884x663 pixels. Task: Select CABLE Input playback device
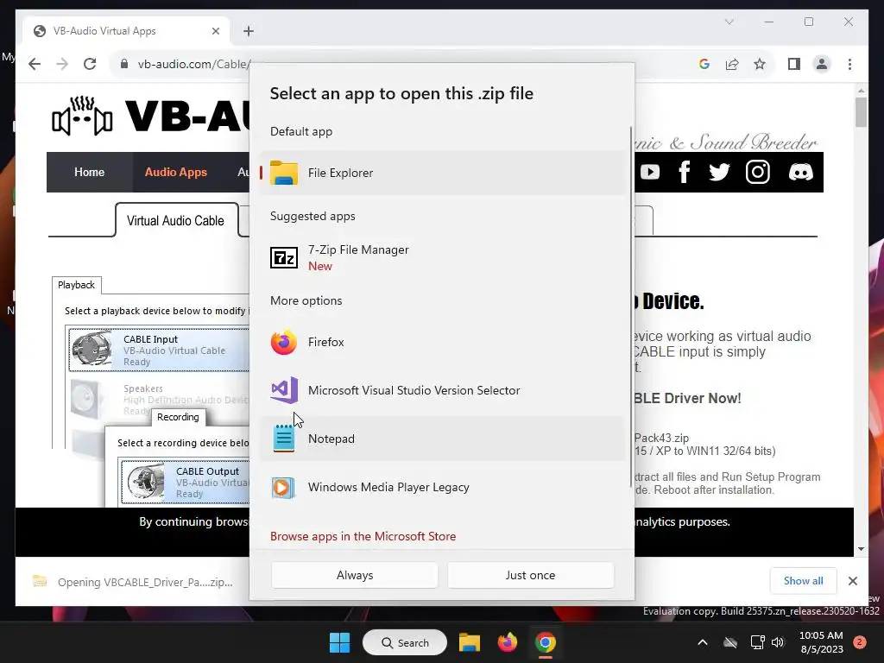tap(159, 350)
